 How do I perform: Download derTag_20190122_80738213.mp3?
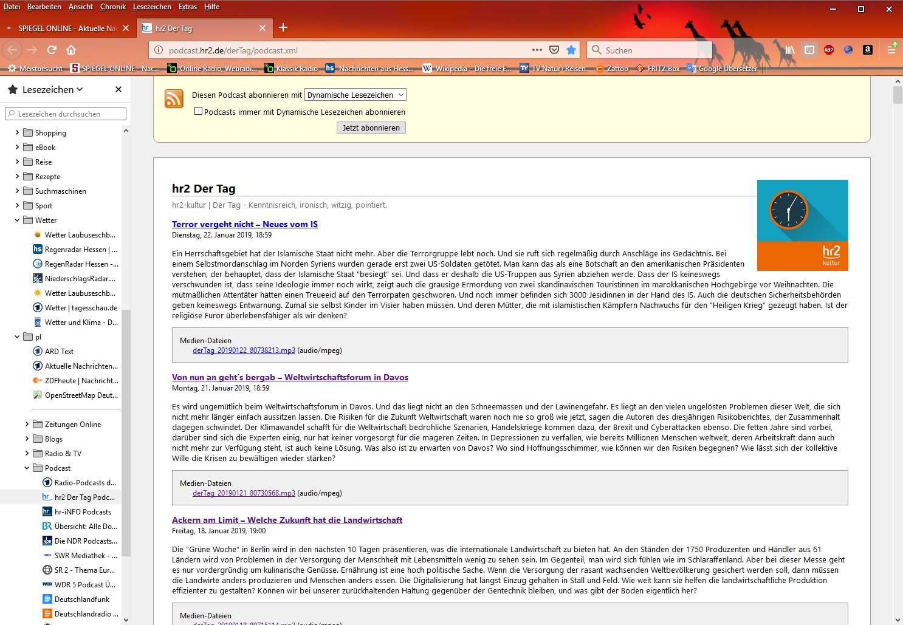click(244, 350)
